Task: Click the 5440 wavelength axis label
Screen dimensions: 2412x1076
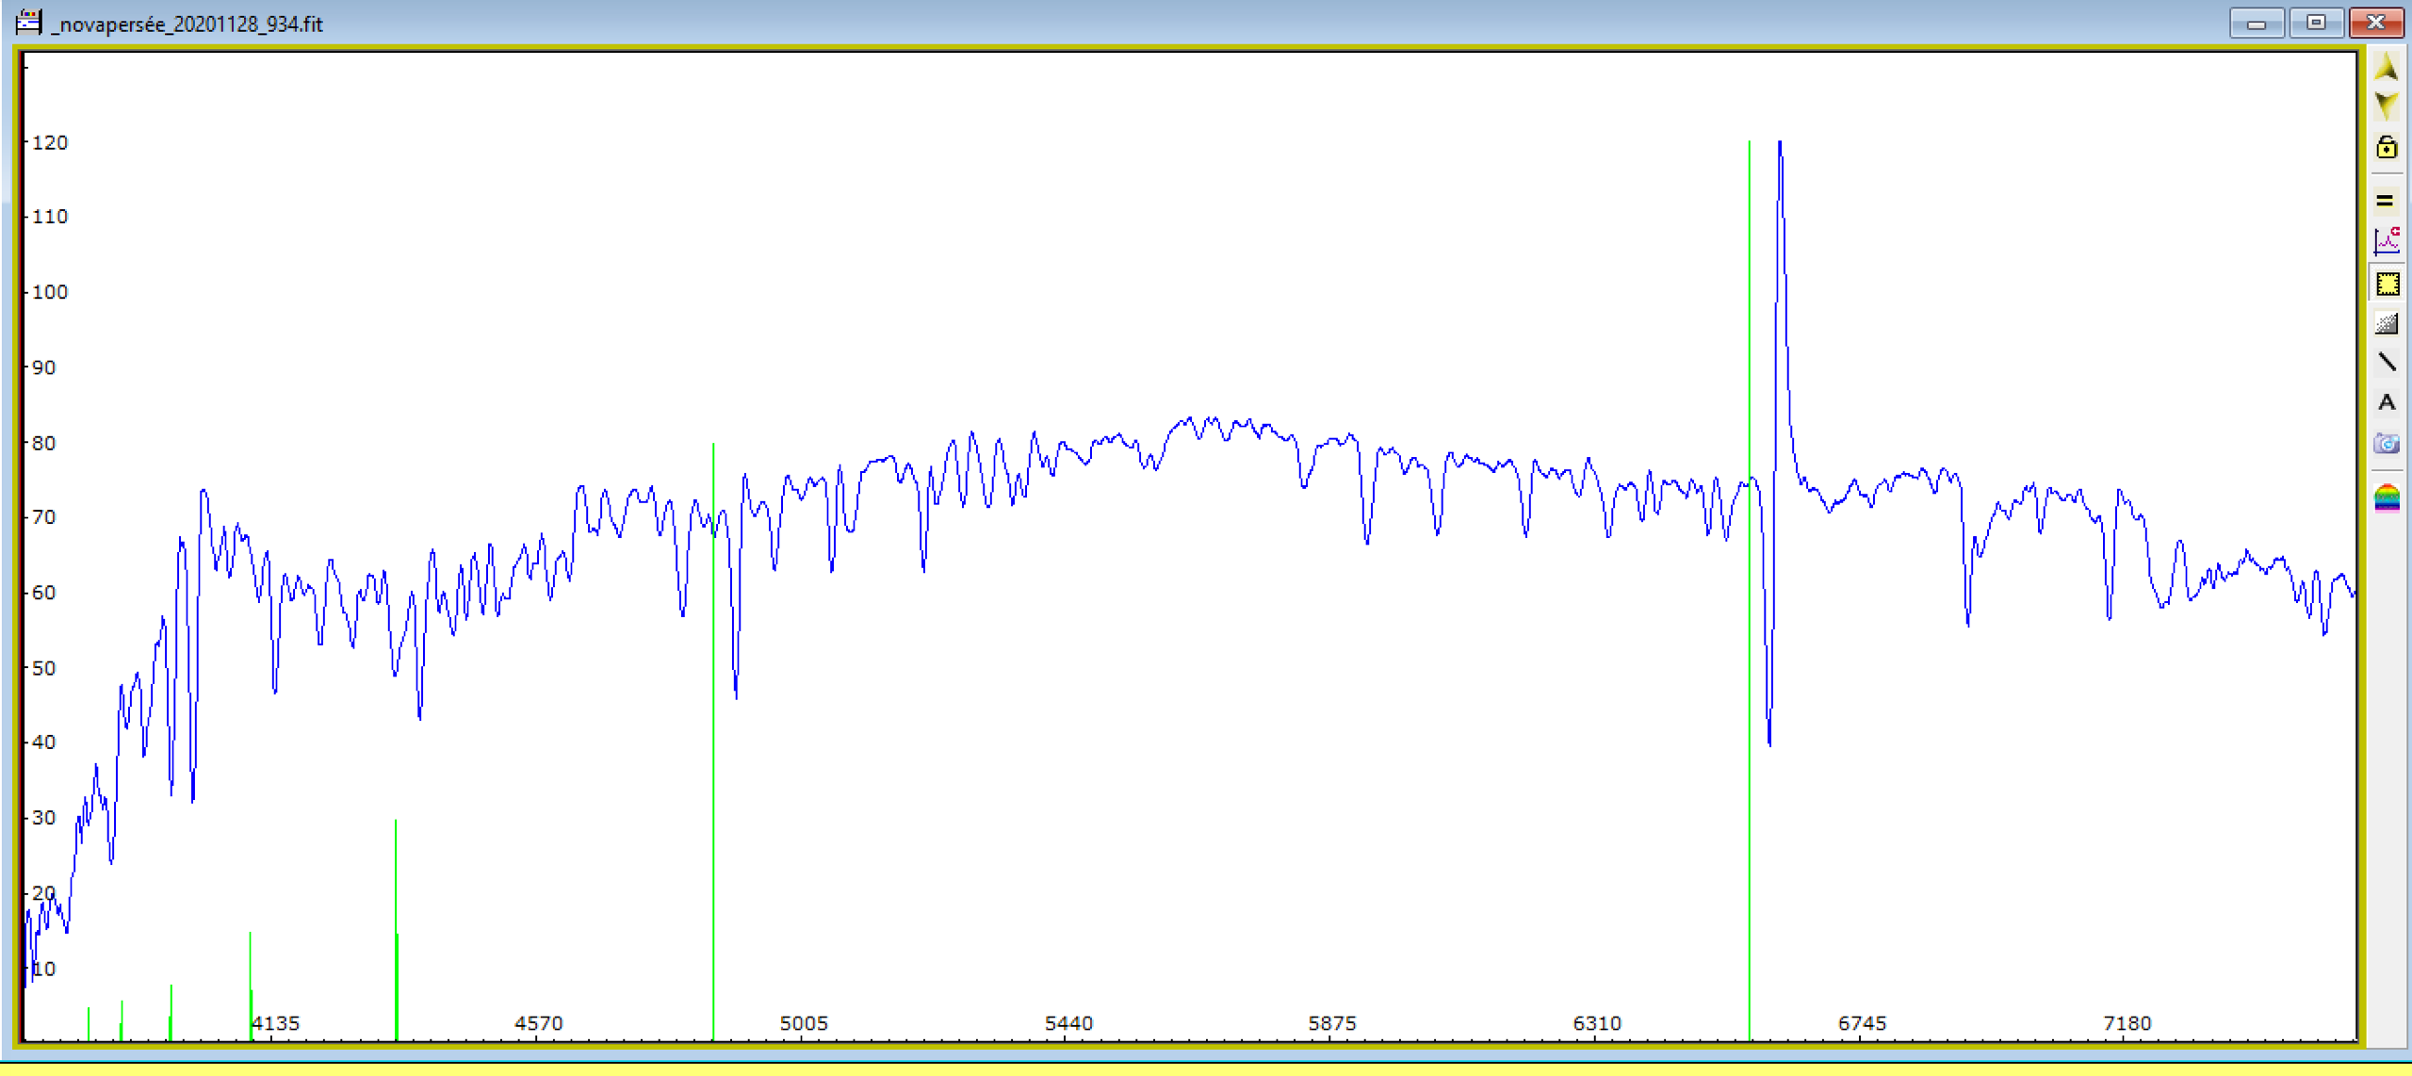Action: coord(1068,1023)
